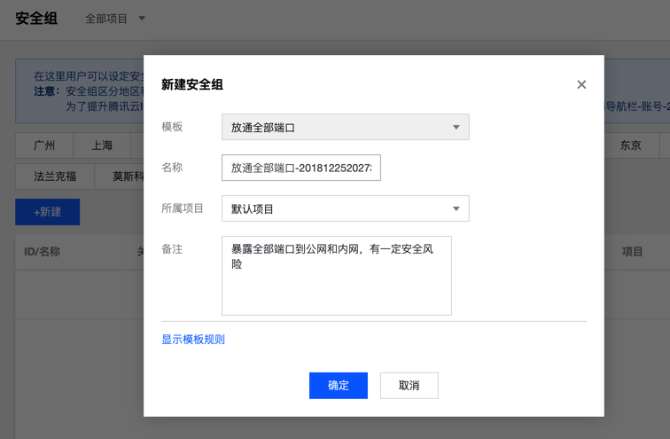Select the 法兰克福 region tab
The width and height of the screenshot is (670, 439).
click(55, 176)
